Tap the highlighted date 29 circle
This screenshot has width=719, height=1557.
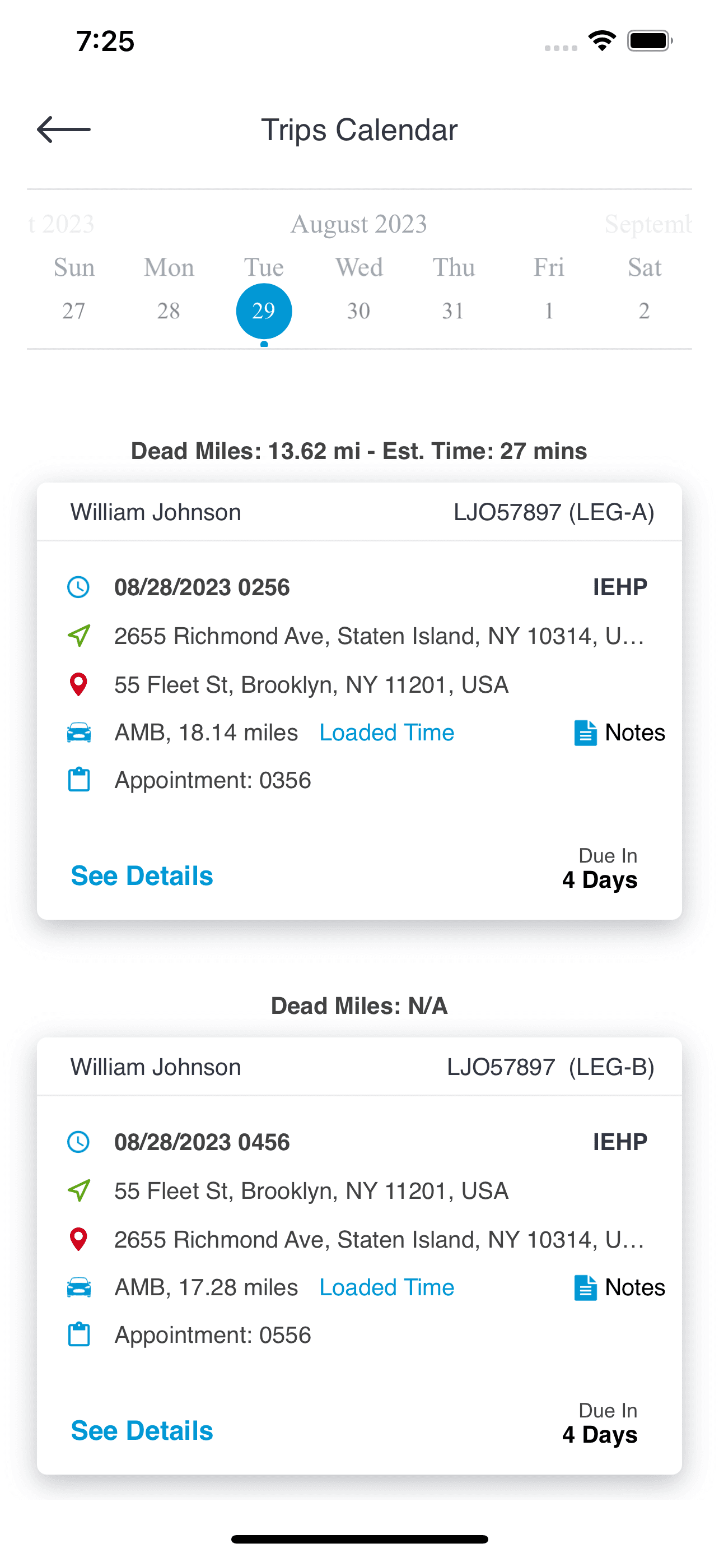(264, 311)
